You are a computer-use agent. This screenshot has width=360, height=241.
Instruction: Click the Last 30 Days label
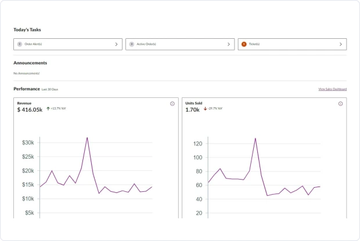(x=50, y=89)
